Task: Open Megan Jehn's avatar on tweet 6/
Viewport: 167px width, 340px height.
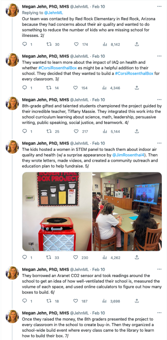Action: pos(12,273)
